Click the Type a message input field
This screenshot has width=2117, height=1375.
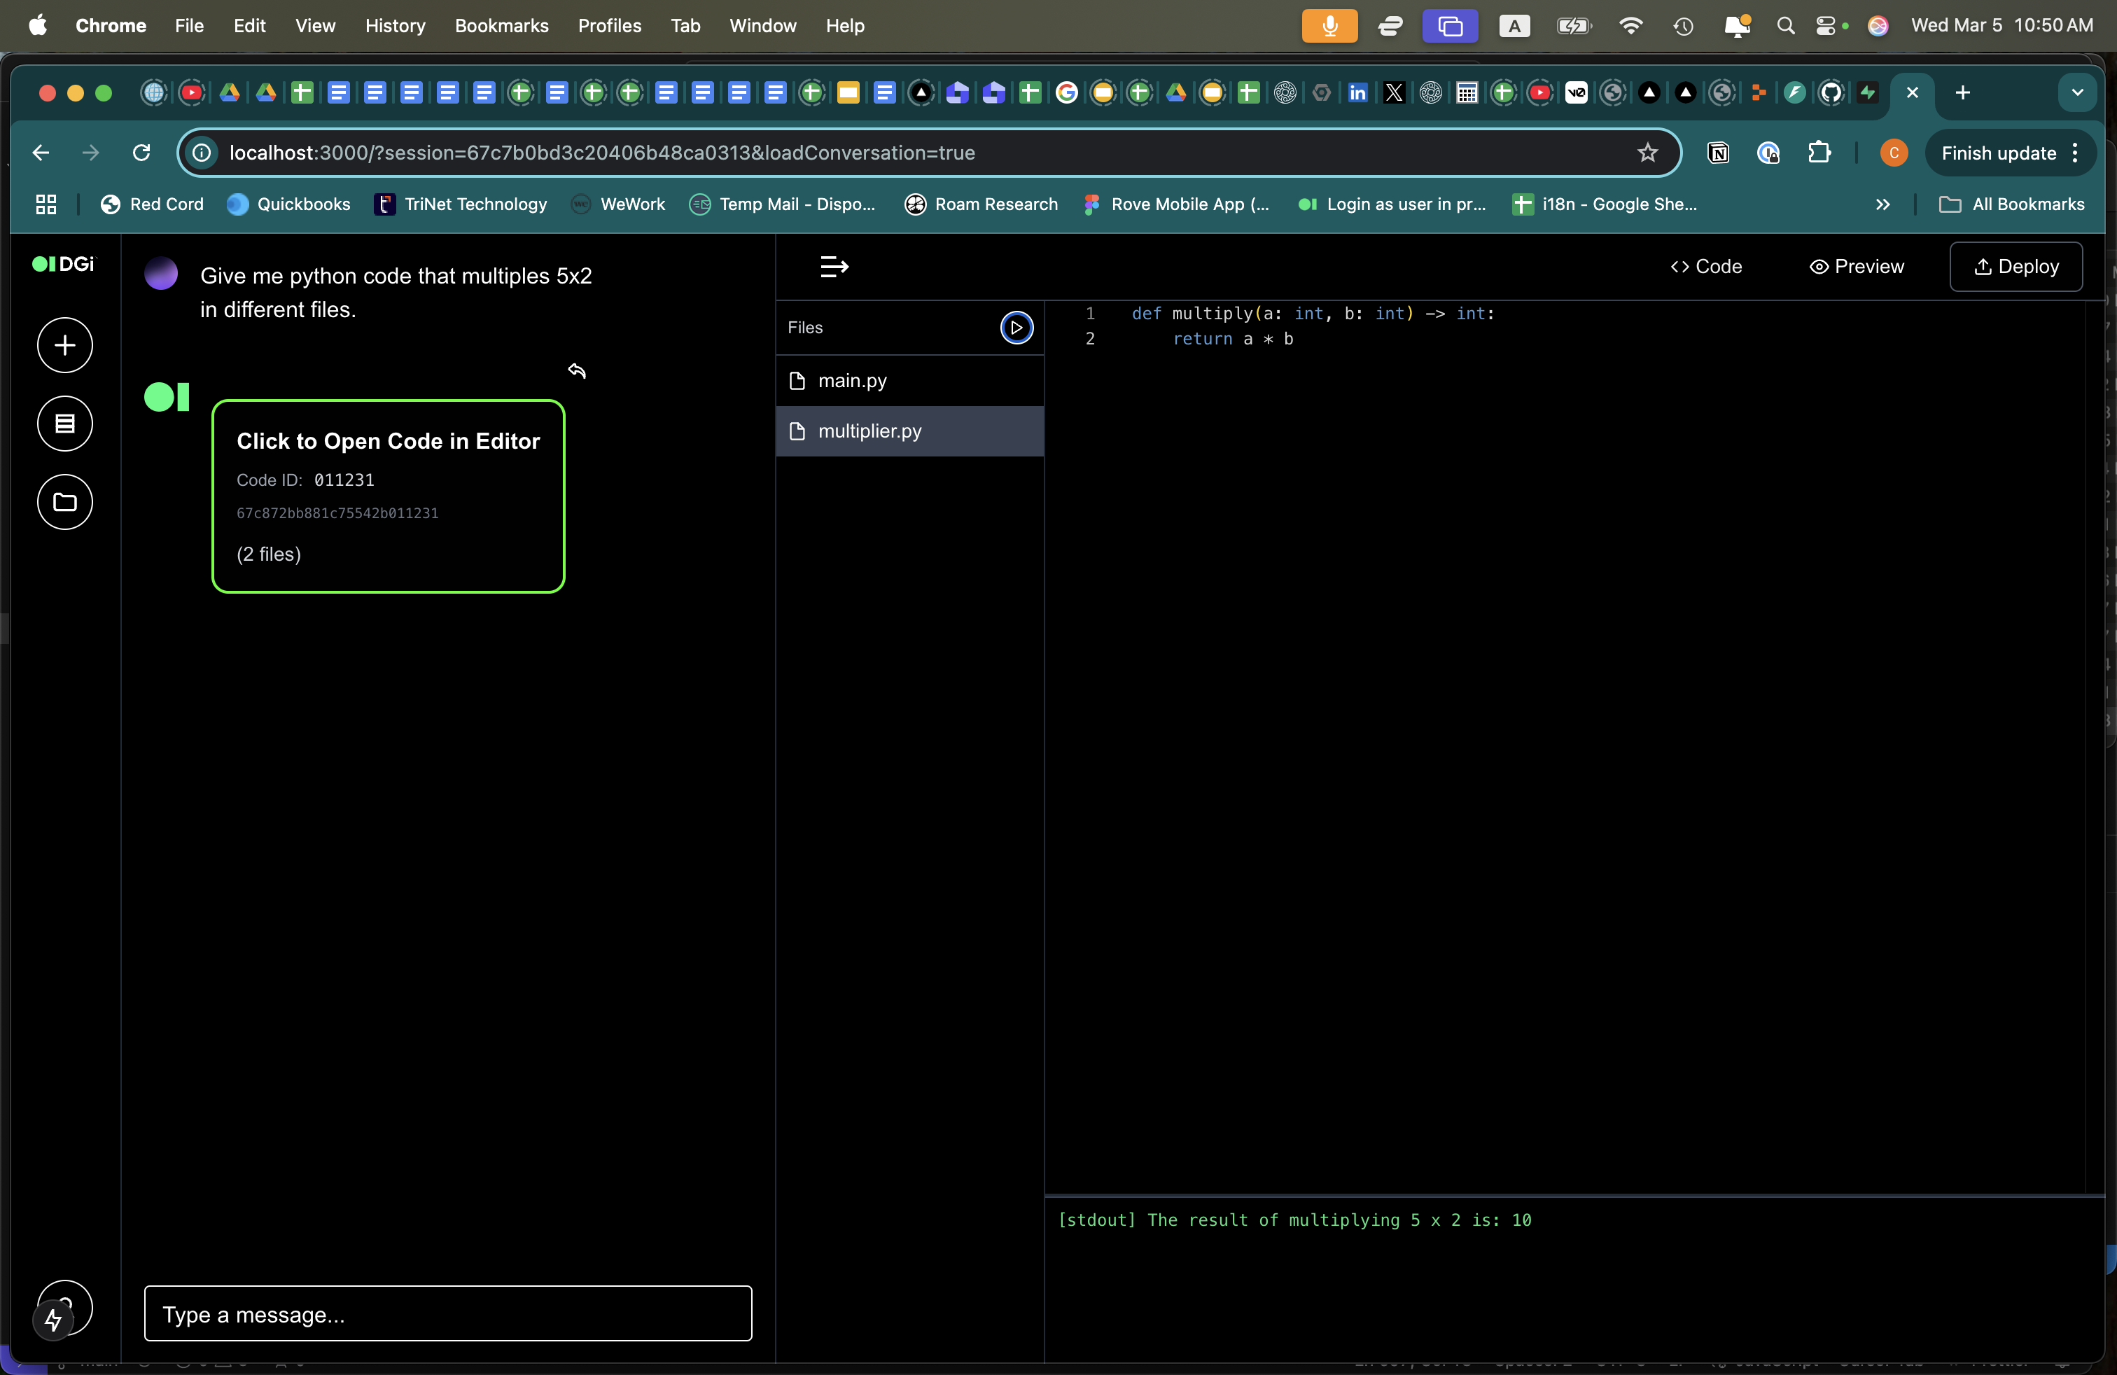pyautogui.click(x=447, y=1313)
